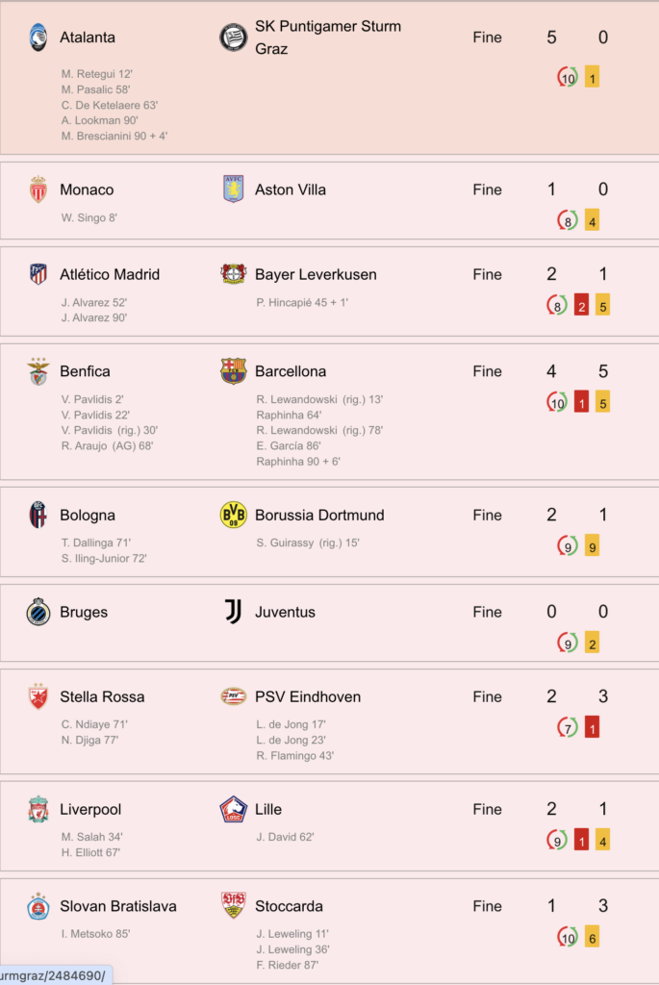Open the Slovan Bratislava team link
659x985 pixels.
(x=118, y=906)
